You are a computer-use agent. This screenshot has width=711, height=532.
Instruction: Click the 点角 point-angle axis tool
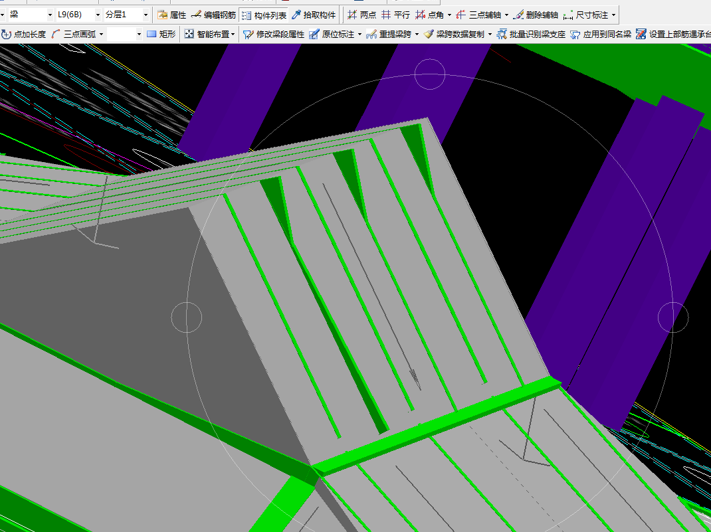point(429,15)
